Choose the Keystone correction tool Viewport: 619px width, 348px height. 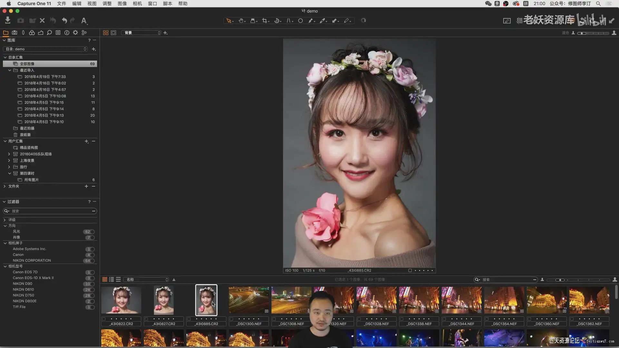click(x=289, y=21)
